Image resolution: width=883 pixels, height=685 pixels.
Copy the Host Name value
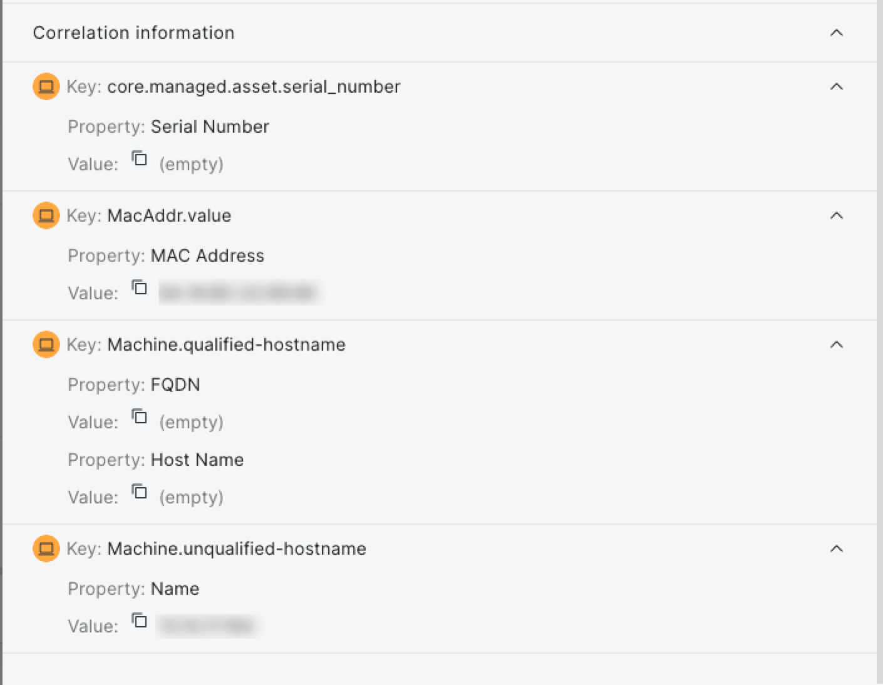coord(139,492)
